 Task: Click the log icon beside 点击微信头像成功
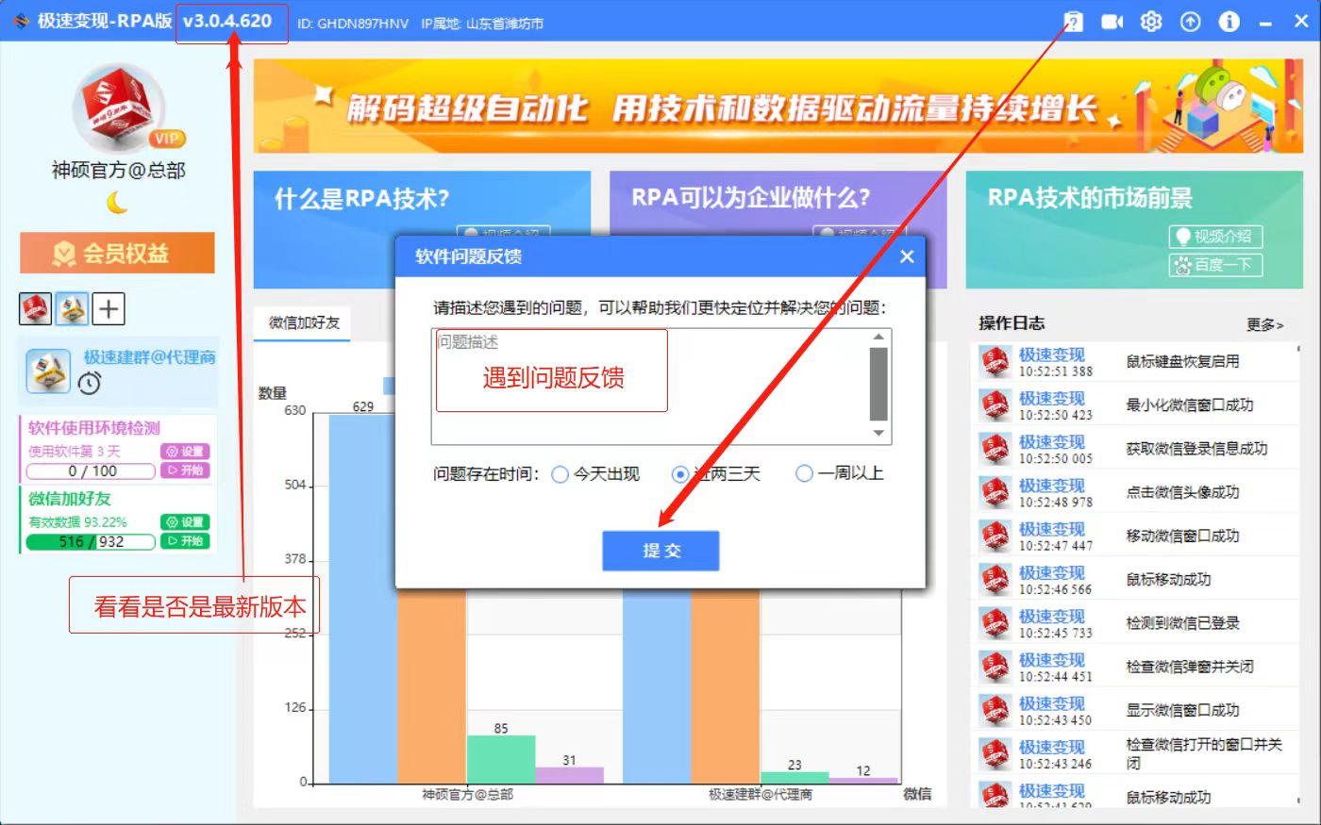[x=995, y=491]
